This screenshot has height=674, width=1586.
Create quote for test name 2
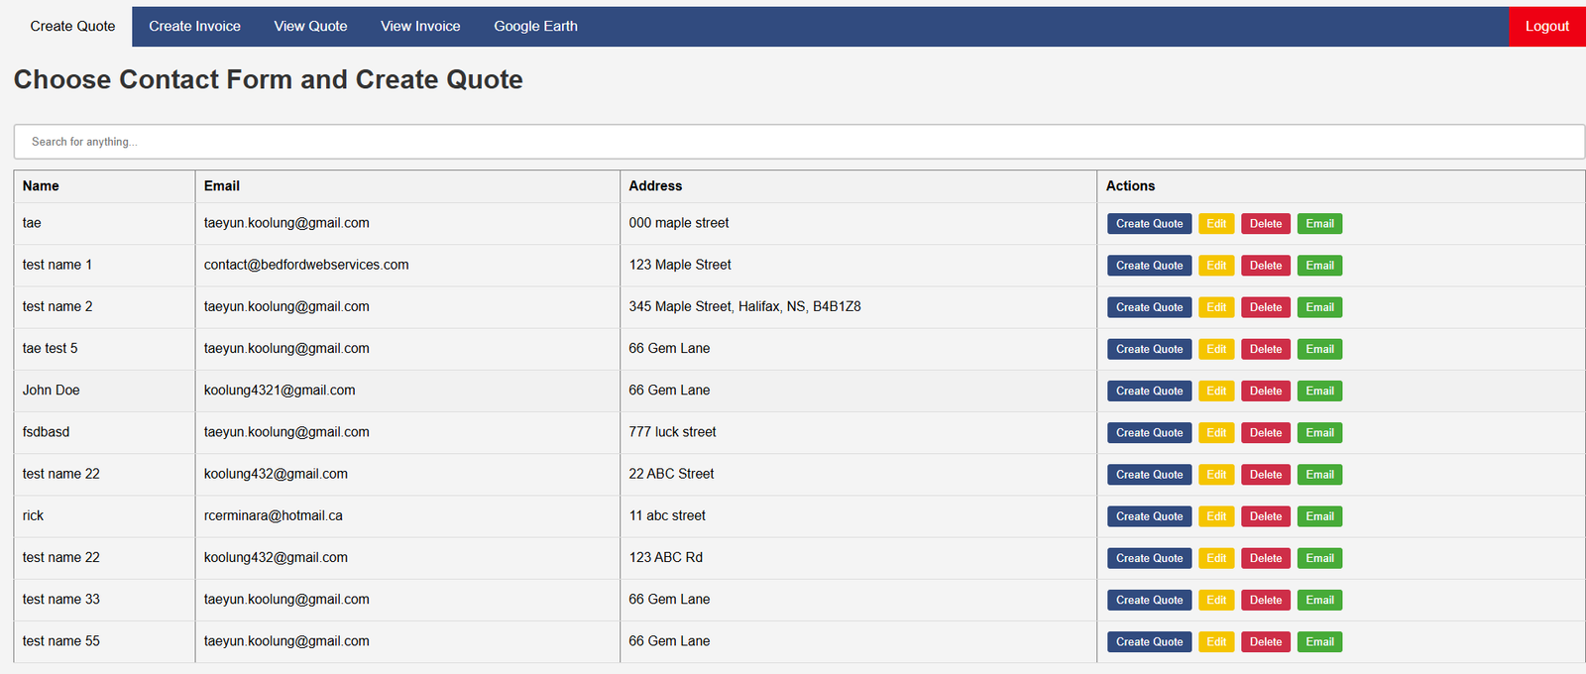pyautogui.click(x=1149, y=307)
